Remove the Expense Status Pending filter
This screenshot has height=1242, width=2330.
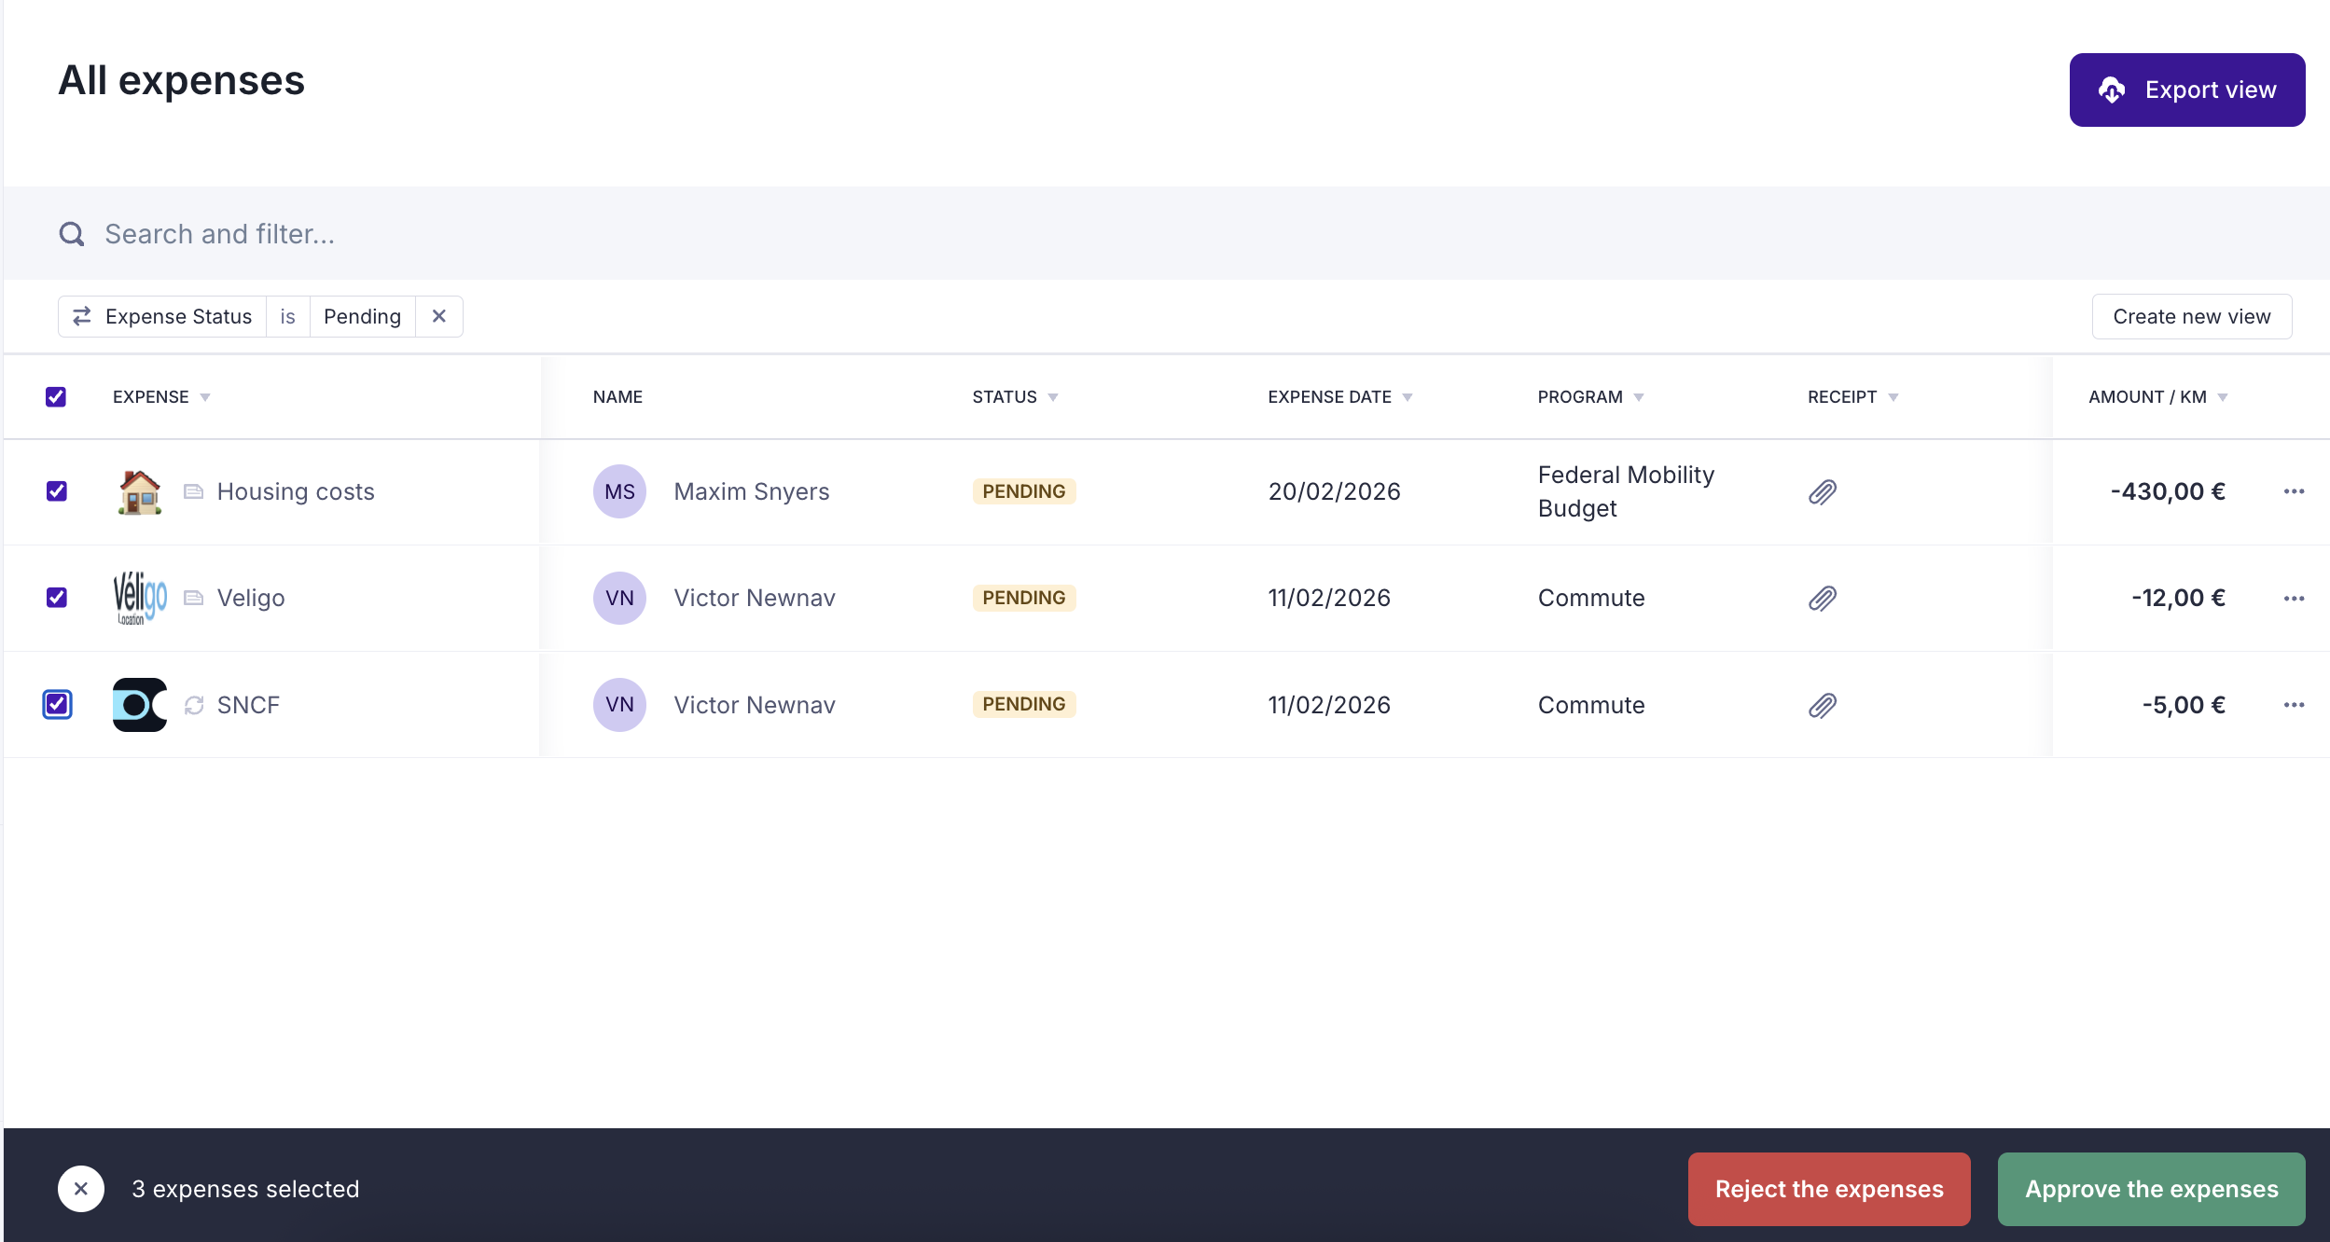(x=438, y=316)
